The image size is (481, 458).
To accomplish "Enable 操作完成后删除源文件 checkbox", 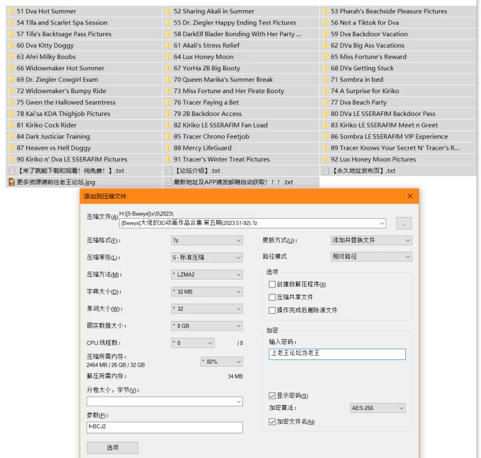I will pos(272,310).
